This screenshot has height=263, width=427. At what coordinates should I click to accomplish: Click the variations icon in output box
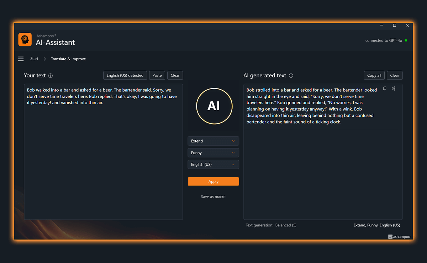coord(394,88)
